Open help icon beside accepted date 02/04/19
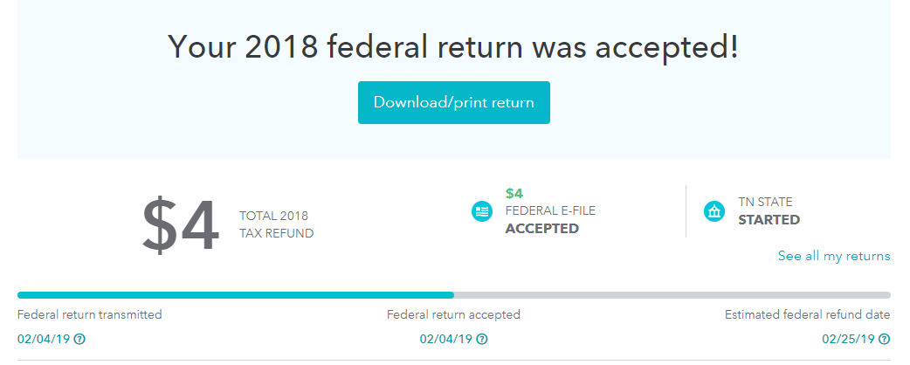This screenshot has width=910, height=365. [x=482, y=339]
